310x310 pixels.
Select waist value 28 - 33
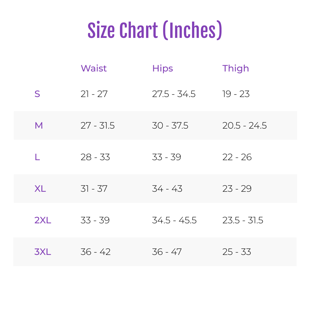pos(95,157)
